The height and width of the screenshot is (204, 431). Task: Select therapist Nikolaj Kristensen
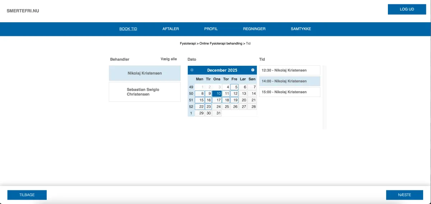pos(145,73)
